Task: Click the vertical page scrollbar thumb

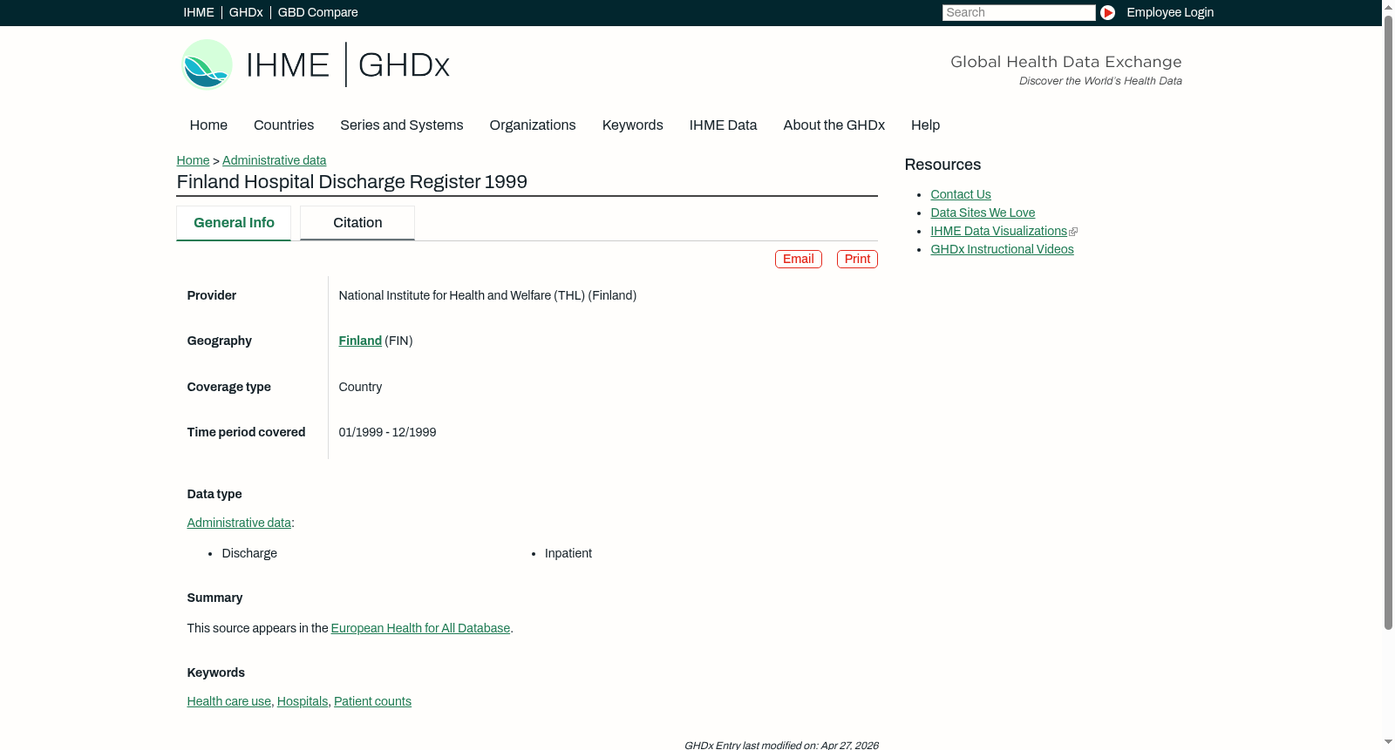Action: [1388, 322]
